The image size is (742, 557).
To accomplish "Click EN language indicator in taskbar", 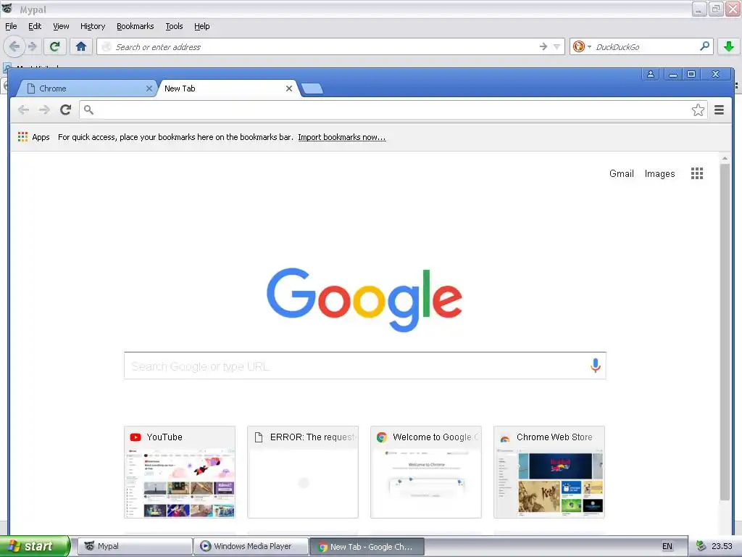I will pyautogui.click(x=667, y=546).
